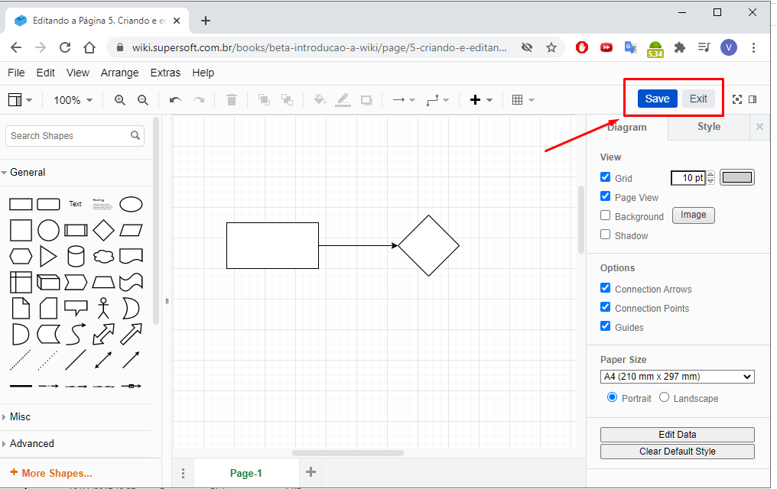
Task: Click the zoom in magnifier icon
Action: (119, 100)
